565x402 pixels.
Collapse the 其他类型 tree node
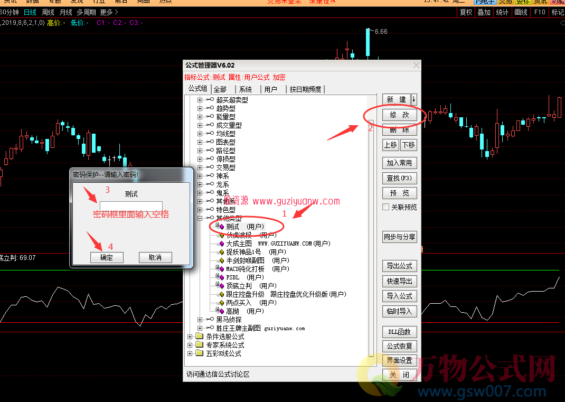point(200,218)
